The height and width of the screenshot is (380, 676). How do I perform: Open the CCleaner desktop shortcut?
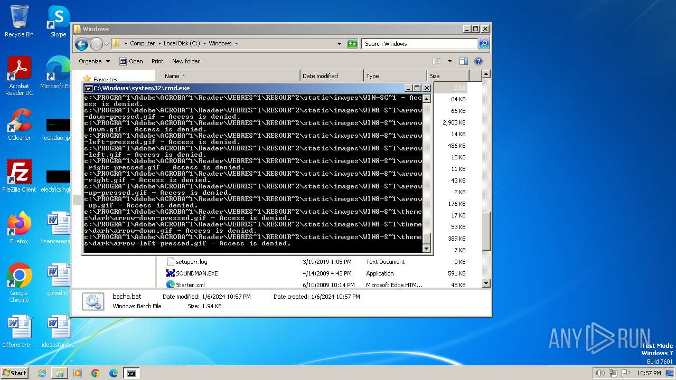[x=19, y=125]
